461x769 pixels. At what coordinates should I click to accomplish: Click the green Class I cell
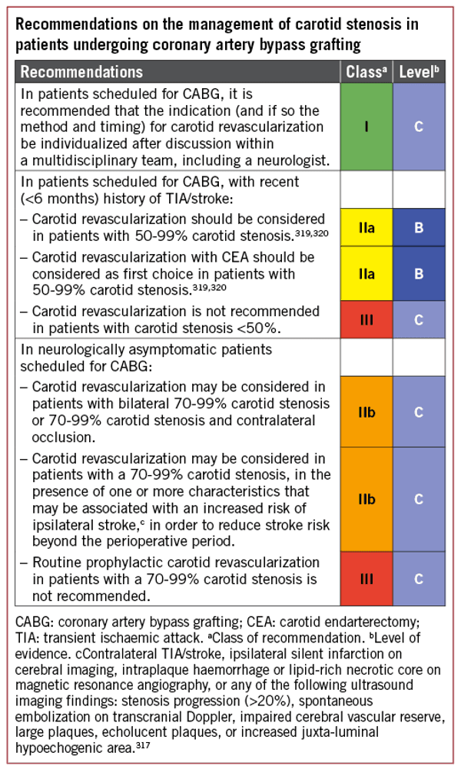click(x=366, y=127)
